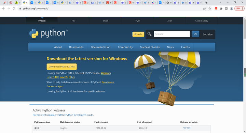The image size is (246, 133).
Task: Expand the tab search dropdown arrow
Action: (220, 2)
